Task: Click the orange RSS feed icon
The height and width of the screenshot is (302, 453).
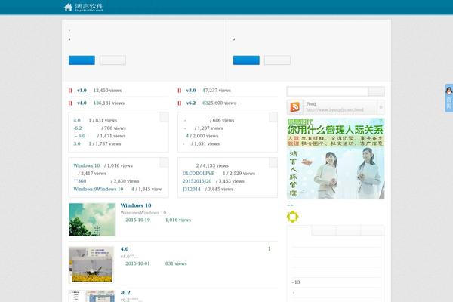Action: click(294, 107)
